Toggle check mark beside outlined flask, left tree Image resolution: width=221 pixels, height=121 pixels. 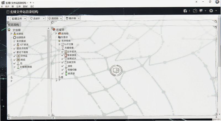pos(14,63)
